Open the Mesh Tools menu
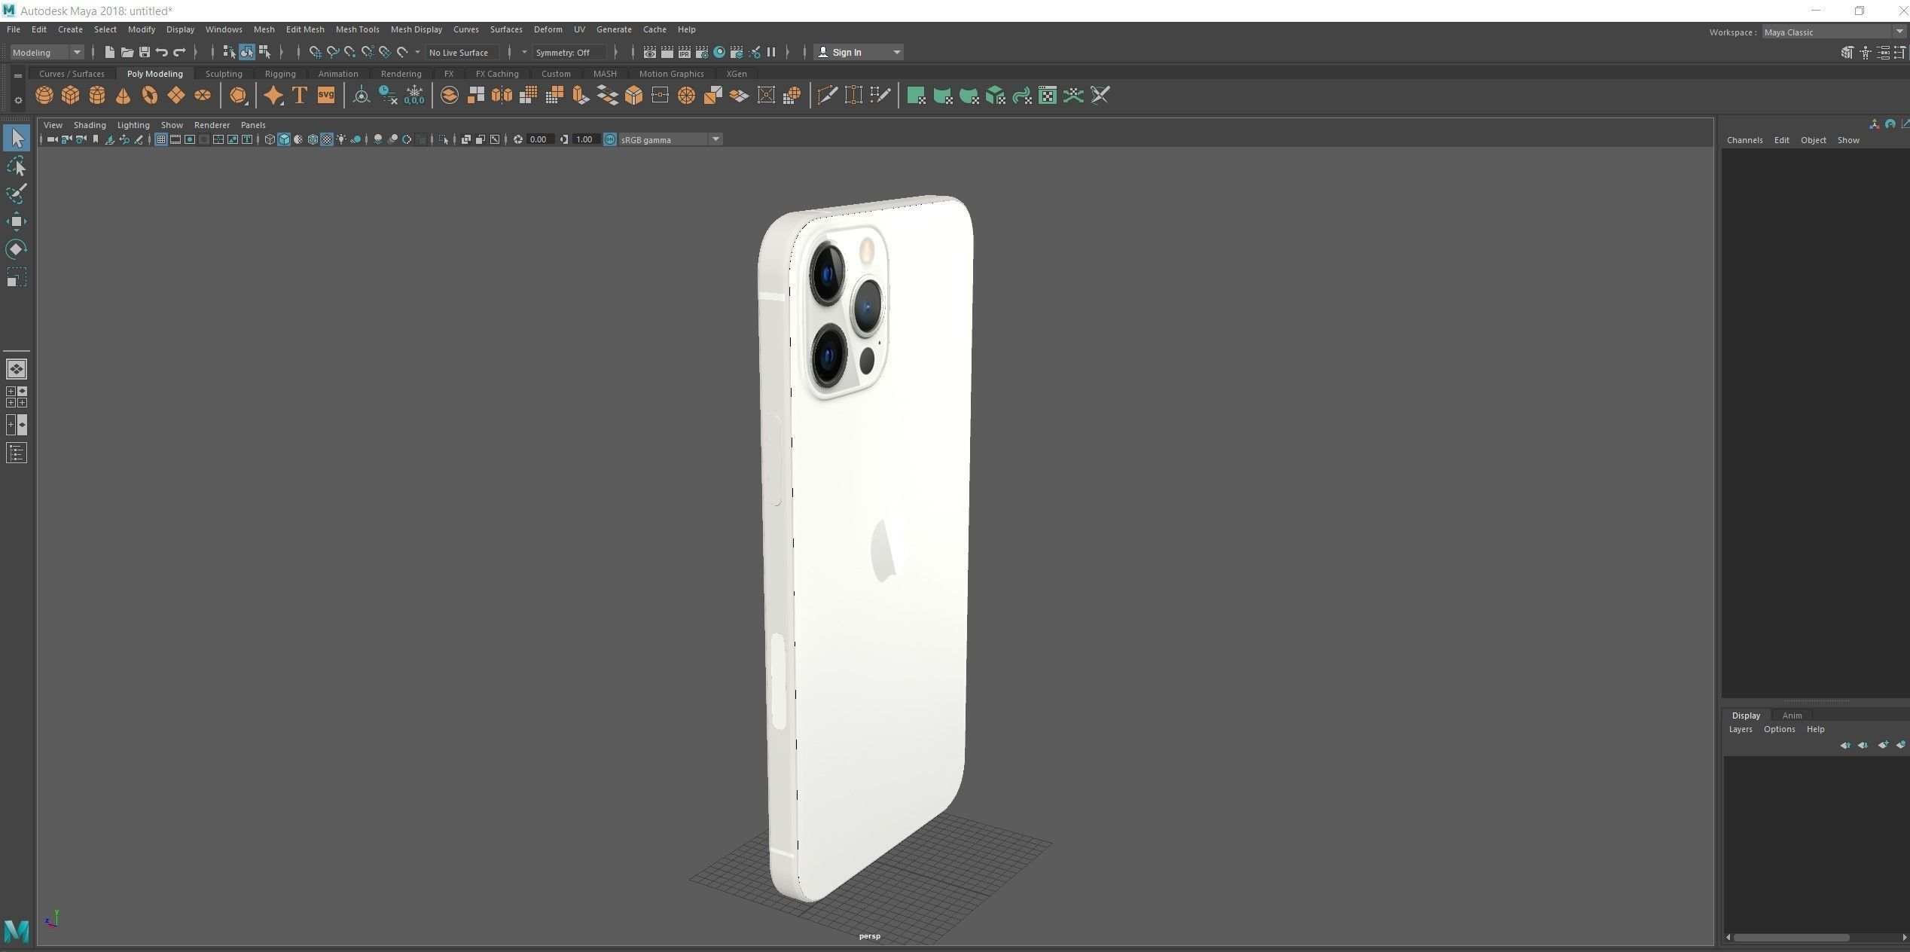Viewport: 1910px width, 952px height. (357, 29)
